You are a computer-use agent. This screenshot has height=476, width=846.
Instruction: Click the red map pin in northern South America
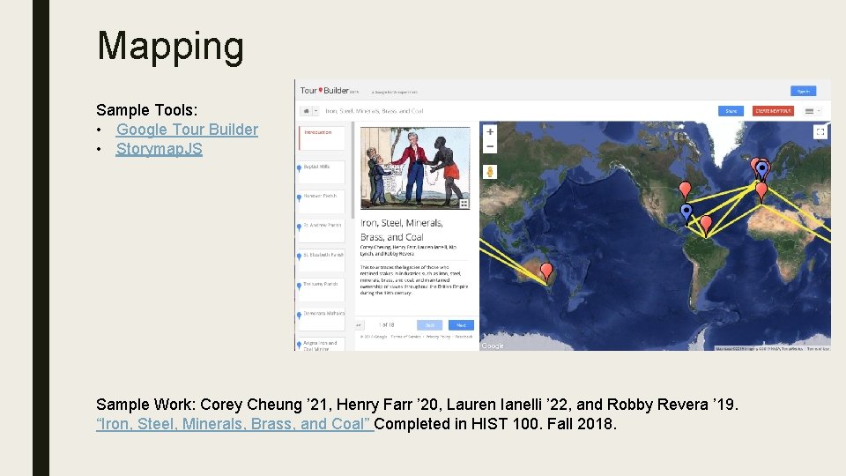[x=706, y=225]
